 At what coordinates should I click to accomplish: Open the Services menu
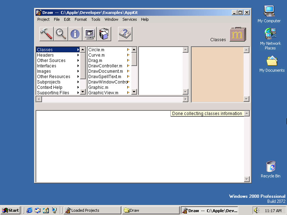(x=130, y=19)
